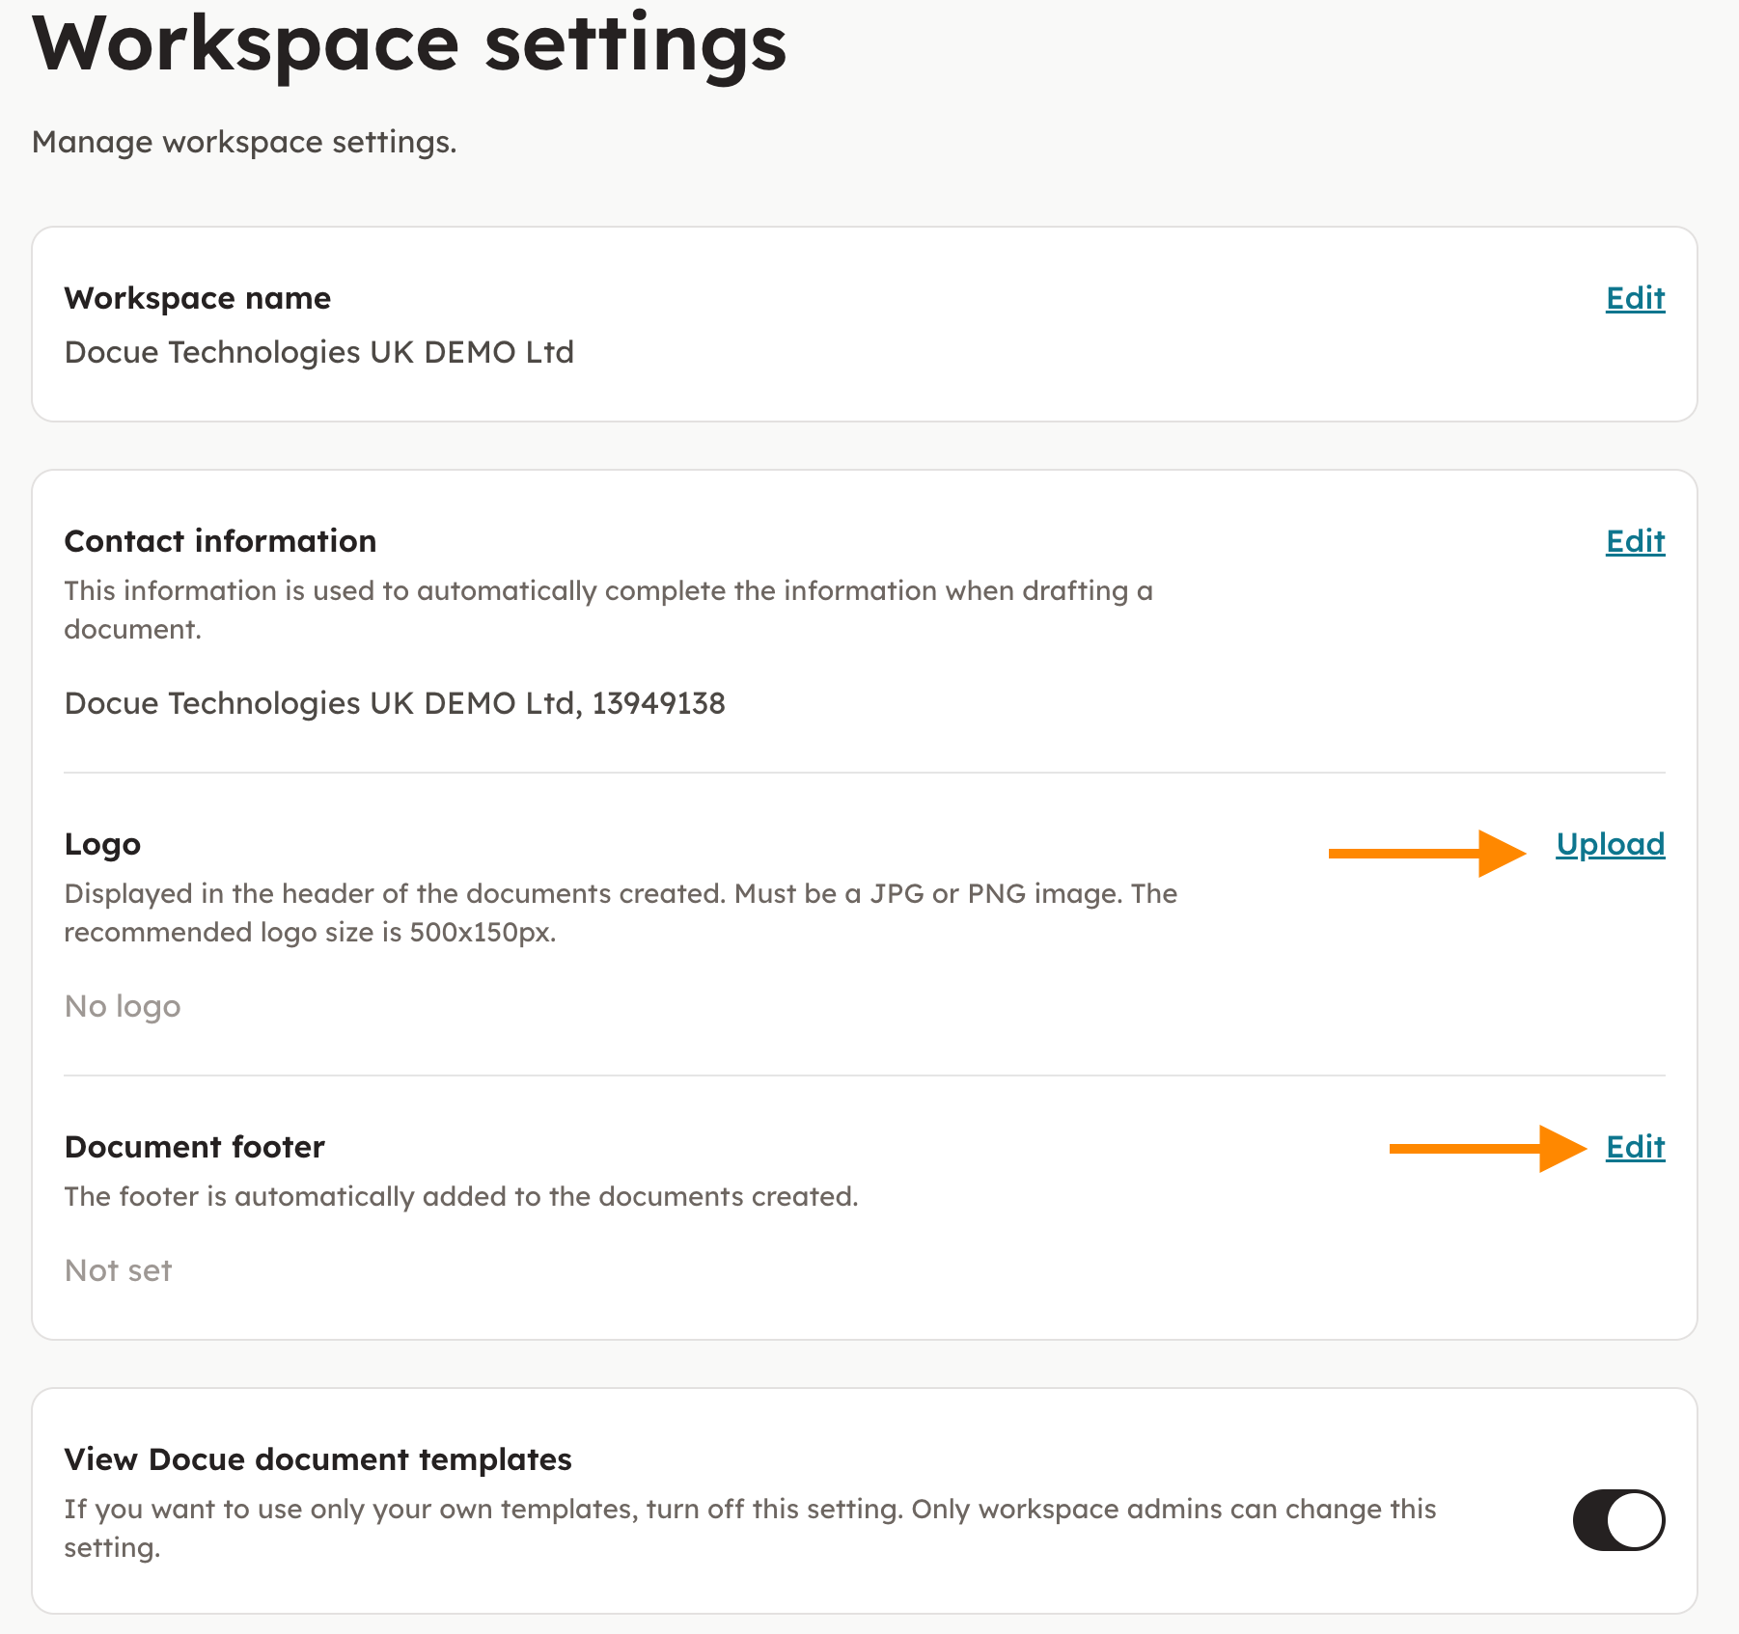Click company details line with number 13949138

pos(394,703)
